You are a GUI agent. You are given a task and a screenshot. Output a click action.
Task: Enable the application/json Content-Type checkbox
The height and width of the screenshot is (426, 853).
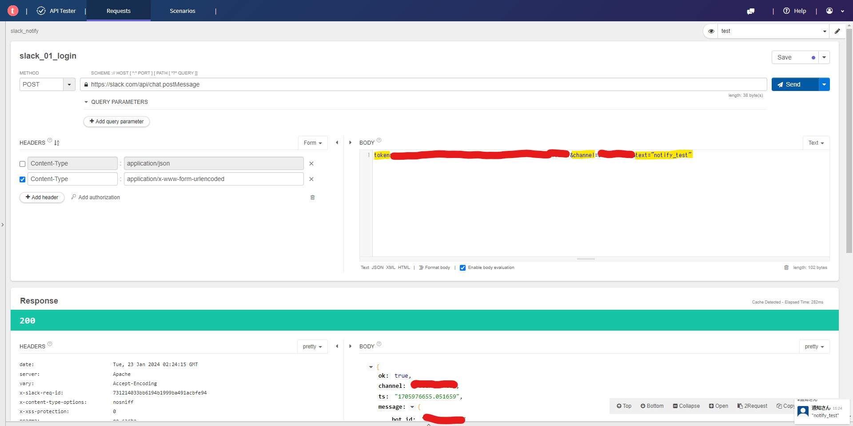[x=23, y=164]
